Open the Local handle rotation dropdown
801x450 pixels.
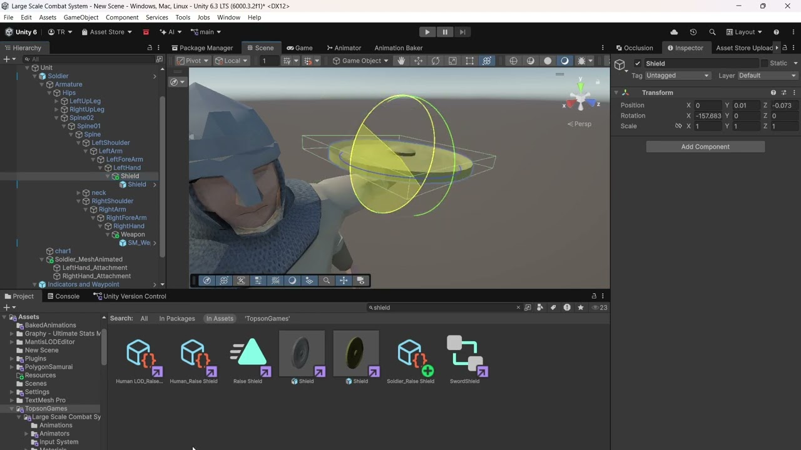(x=231, y=61)
